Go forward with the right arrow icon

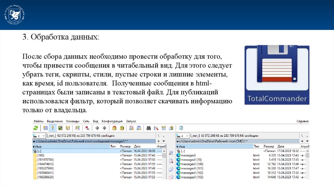pos(104,128)
